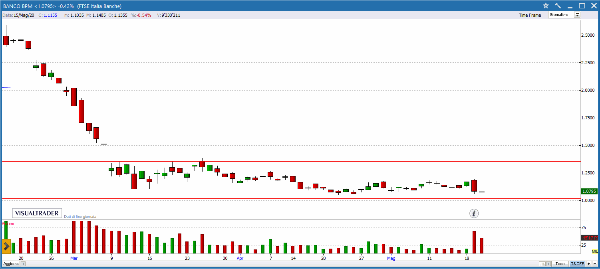Zoom out with the minus button

595,264
